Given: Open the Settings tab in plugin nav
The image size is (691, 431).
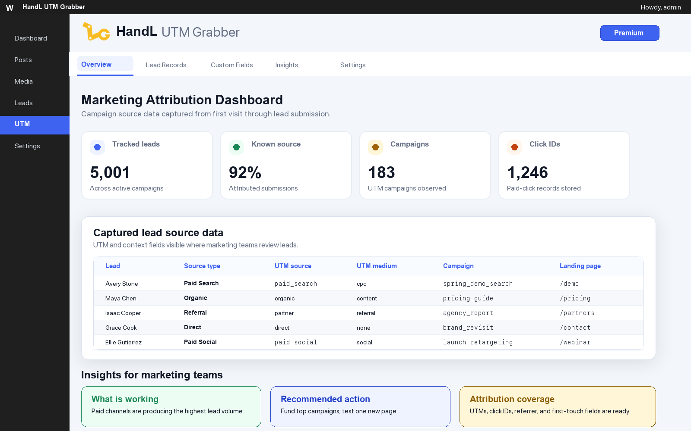Looking at the screenshot, I should point(353,65).
